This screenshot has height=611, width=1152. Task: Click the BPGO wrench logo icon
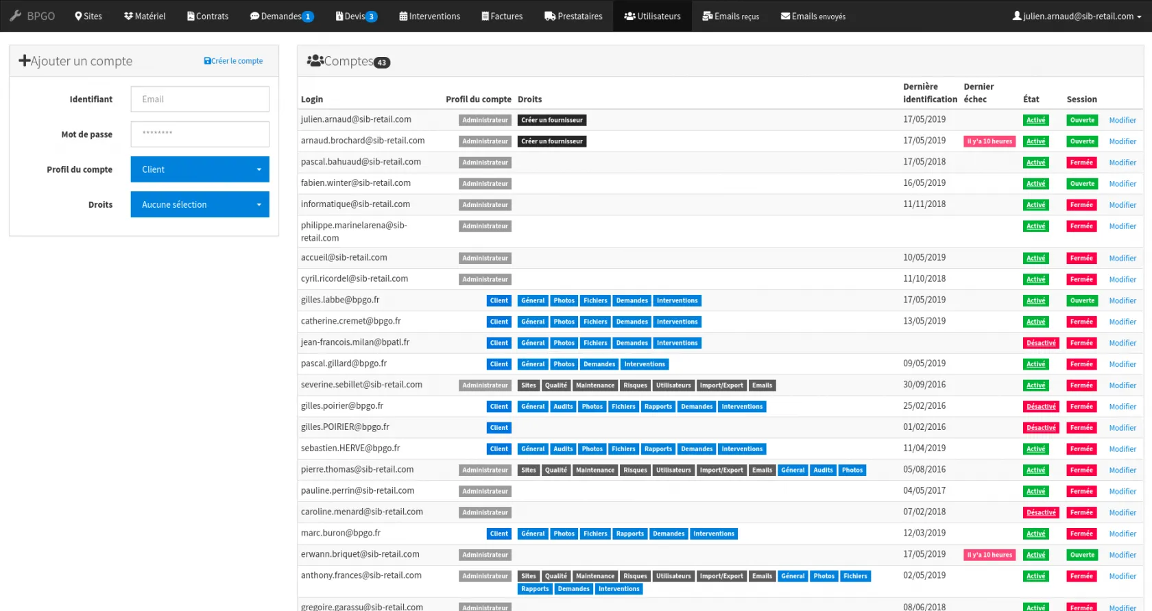(x=15, y=16)
